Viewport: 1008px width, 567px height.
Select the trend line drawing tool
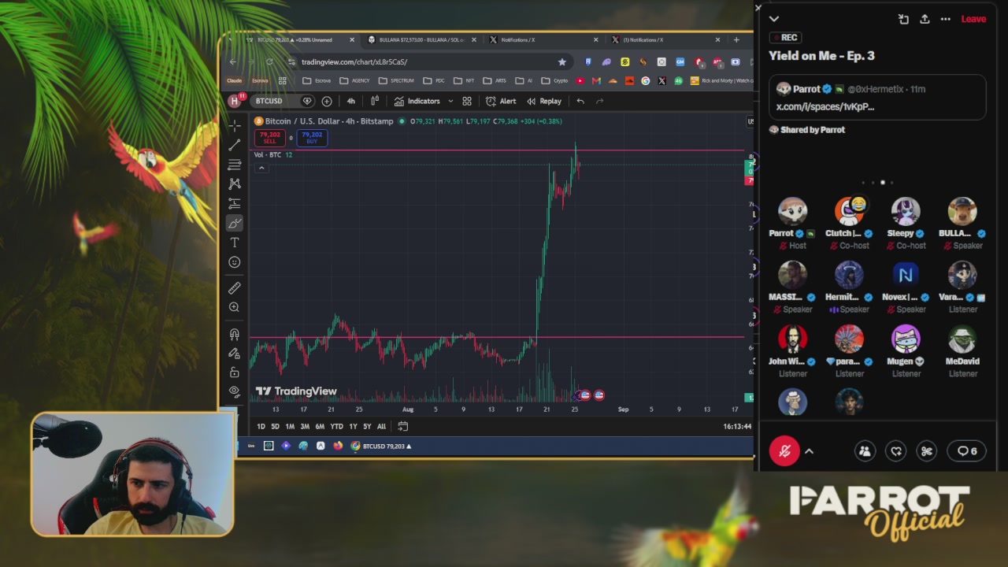[x=235, y=145]
